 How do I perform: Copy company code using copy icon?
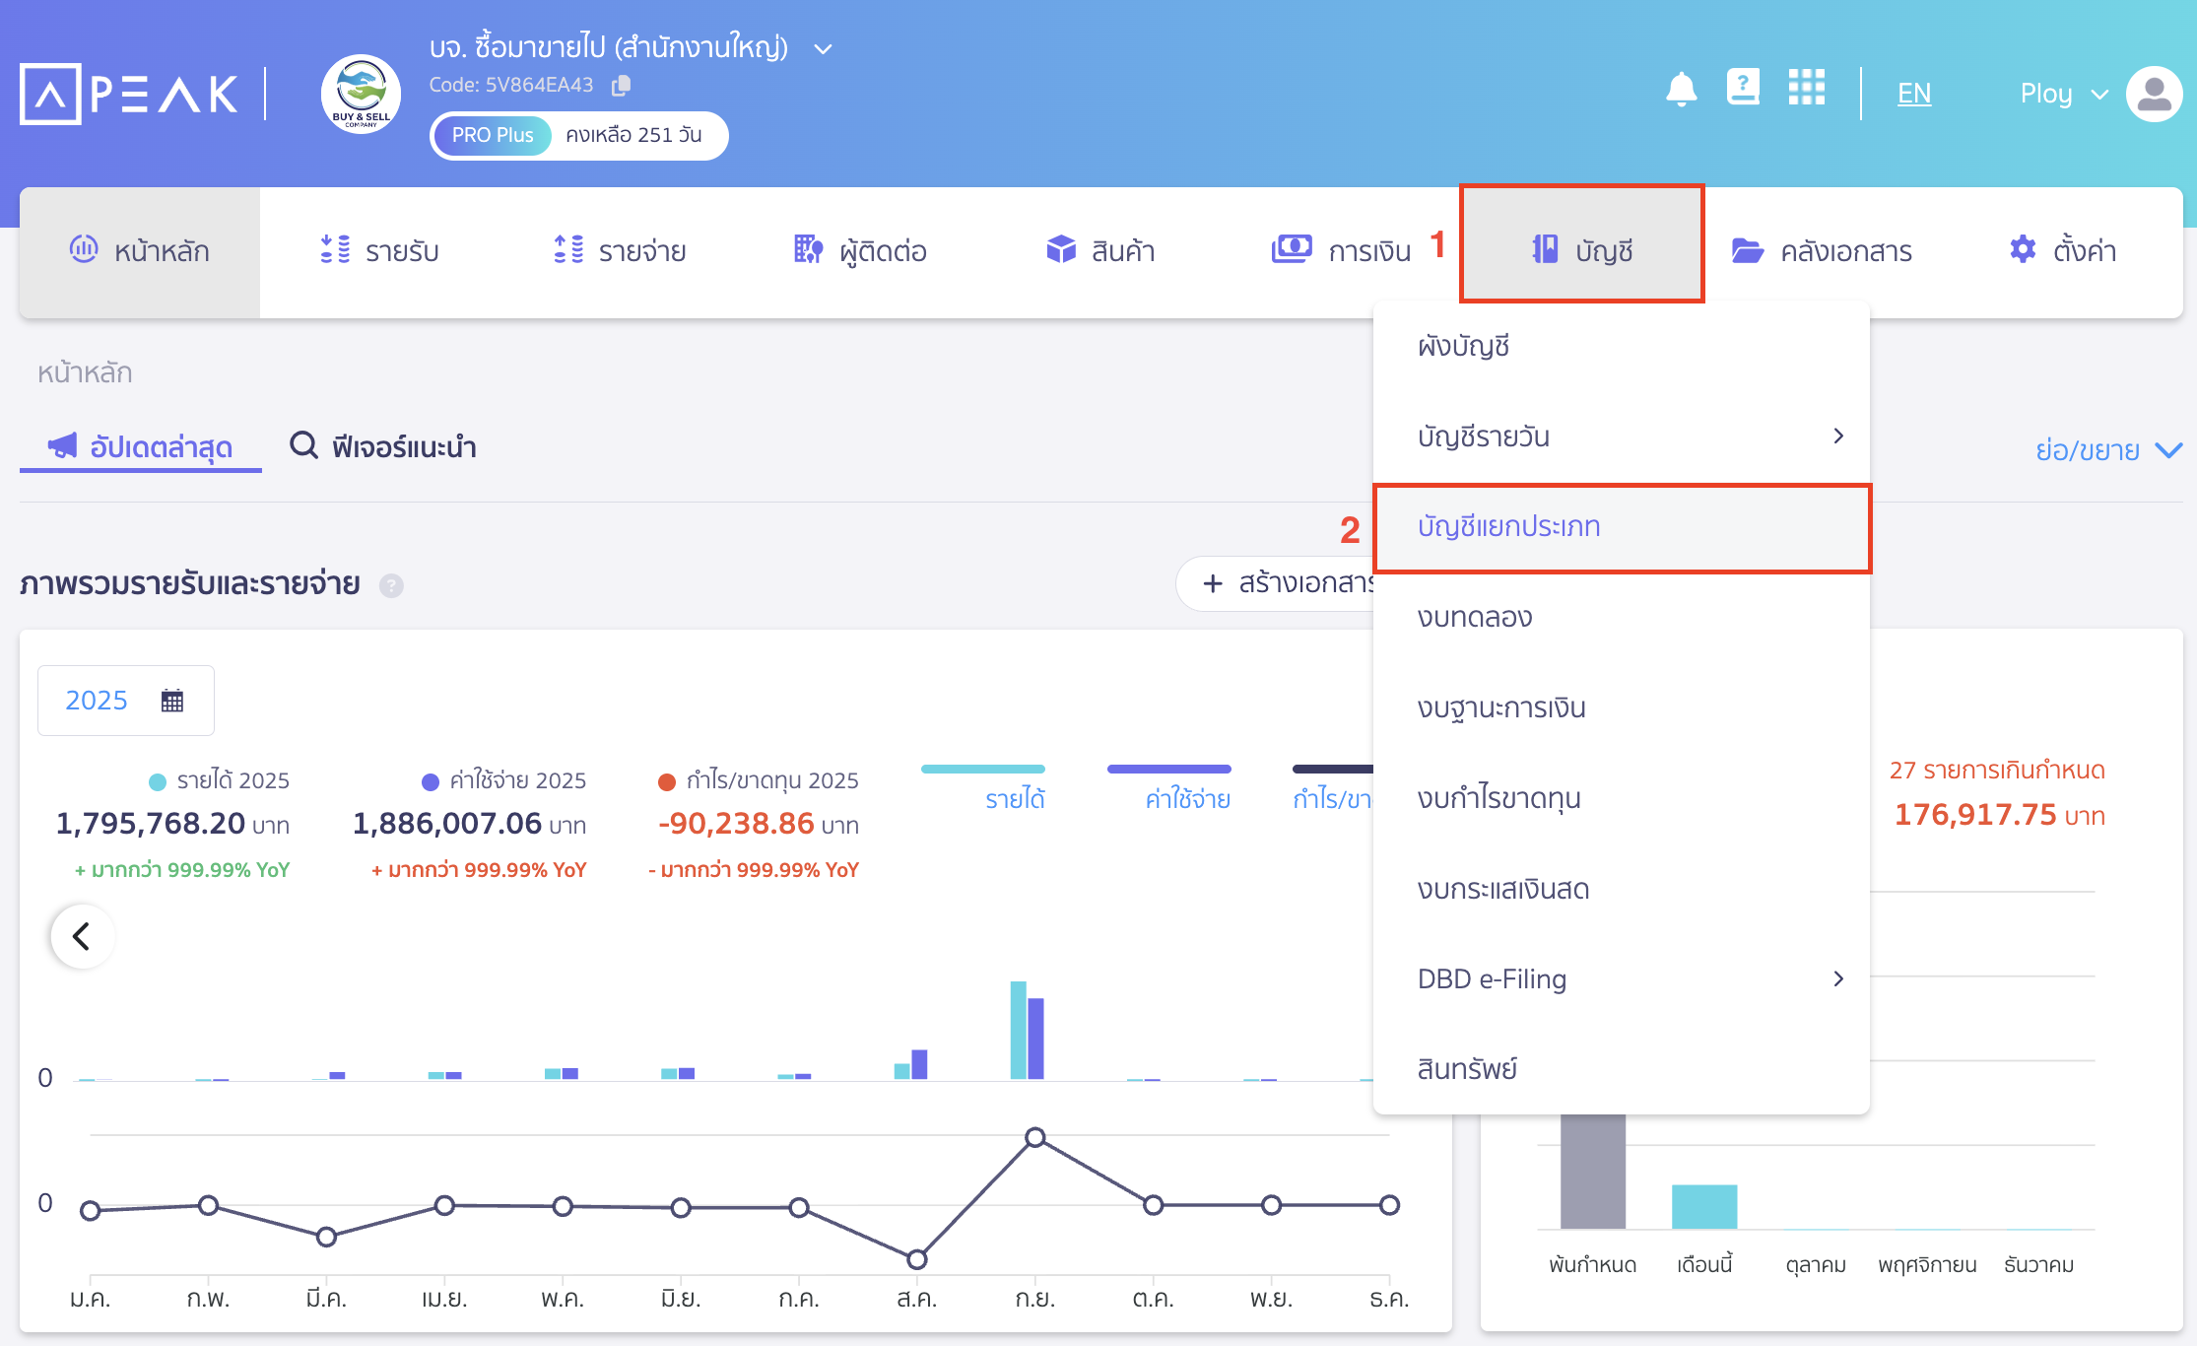[x=621, y=86]
